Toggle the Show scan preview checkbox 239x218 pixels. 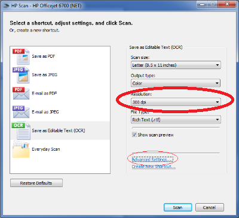coord(134,135)
